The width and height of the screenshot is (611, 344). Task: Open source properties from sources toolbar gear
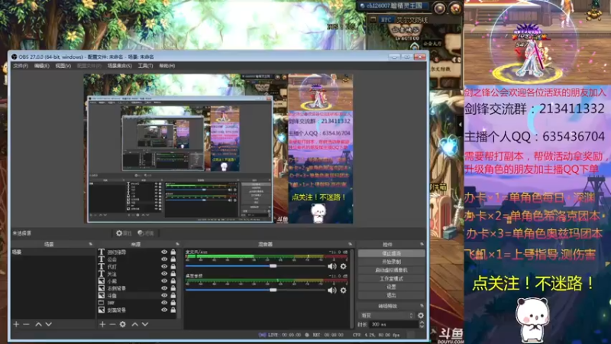(123, 324)
